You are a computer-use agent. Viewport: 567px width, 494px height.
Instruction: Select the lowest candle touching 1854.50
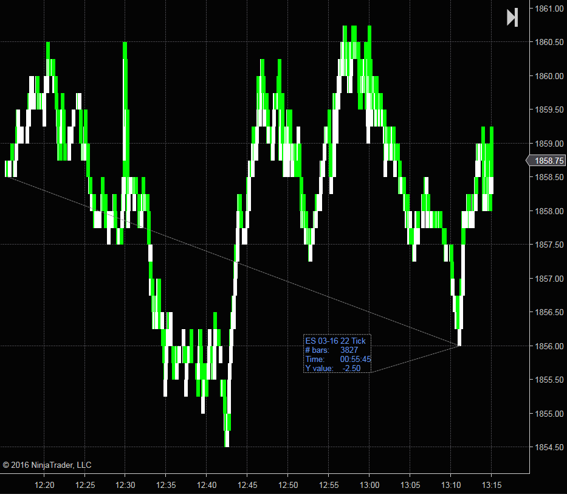[x=227, y=439]
